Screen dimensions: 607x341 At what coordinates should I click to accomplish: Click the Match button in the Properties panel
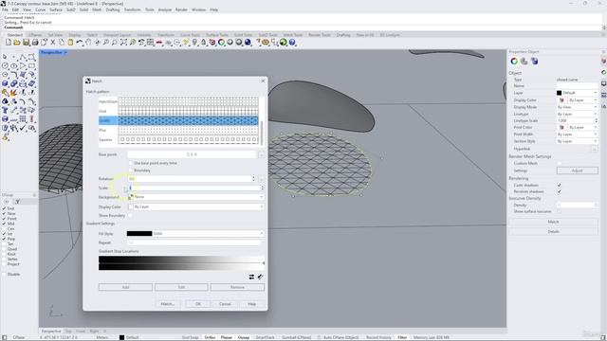click(553, 222)
